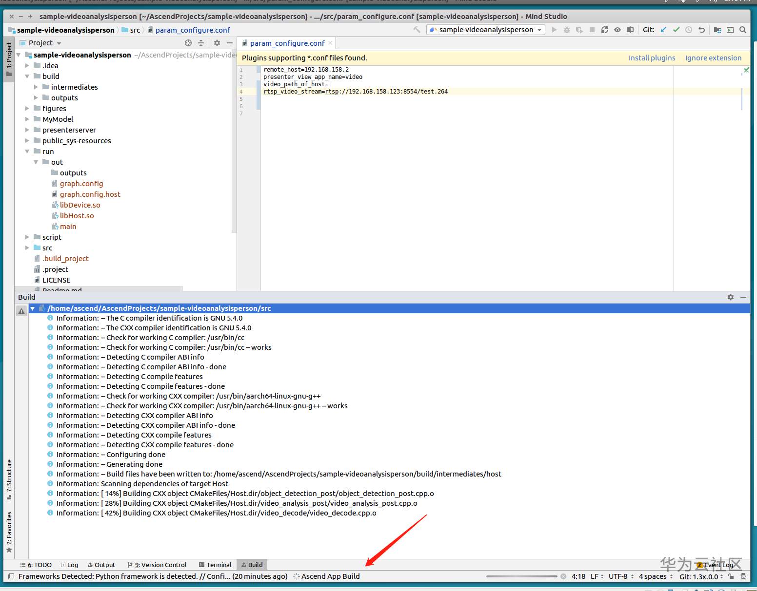Screen dimensions: 757x591
Task: Click Install plugins link
Action: pyautogui.click(x=652, y=58)
